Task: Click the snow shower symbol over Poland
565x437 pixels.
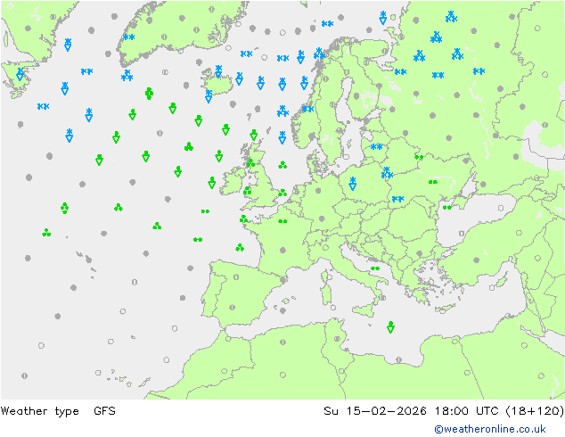Action: pyautogui.click(x=353, y=183)
